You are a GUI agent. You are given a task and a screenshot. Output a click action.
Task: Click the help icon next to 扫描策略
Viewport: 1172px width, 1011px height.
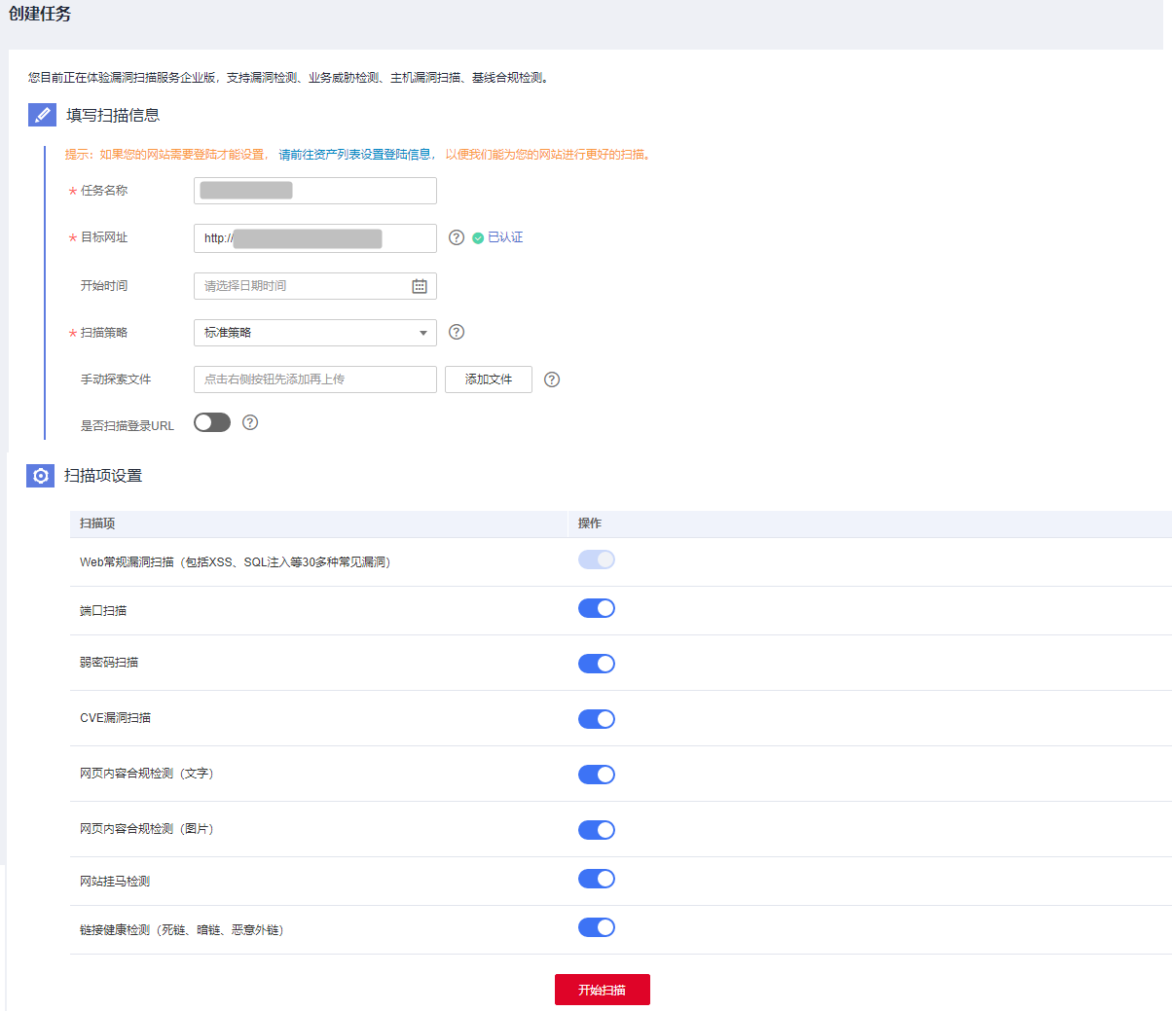tap(457, 332)
